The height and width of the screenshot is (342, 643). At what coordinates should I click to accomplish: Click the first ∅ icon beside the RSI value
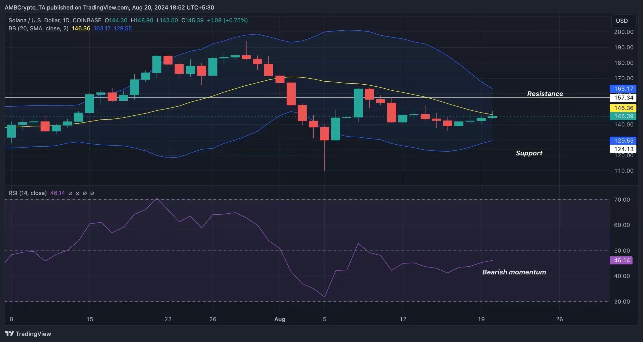pyautogui.click(x=71, y=193)
